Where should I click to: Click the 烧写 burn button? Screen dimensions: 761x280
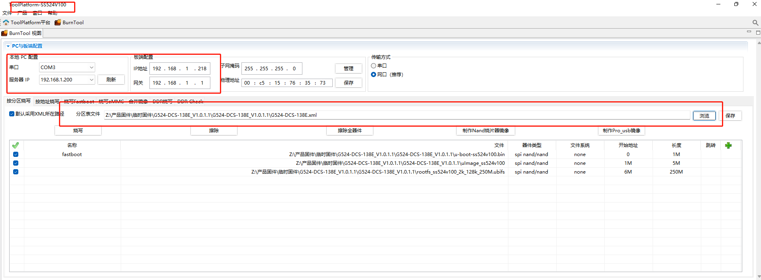click(x=78, y=131)
